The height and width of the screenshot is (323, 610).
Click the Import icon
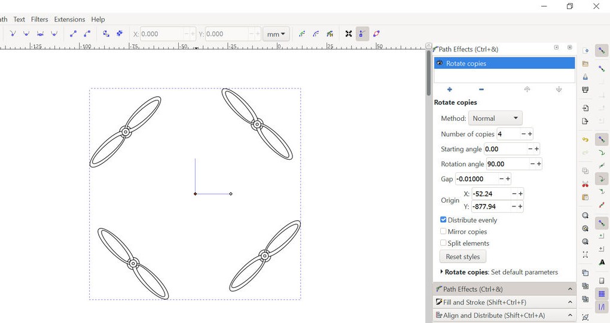585,108
